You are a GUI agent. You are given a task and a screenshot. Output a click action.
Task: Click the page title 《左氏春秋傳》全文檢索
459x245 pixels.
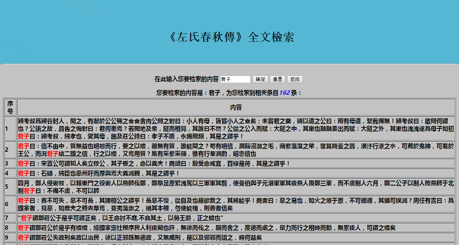[x=231, y=37]
